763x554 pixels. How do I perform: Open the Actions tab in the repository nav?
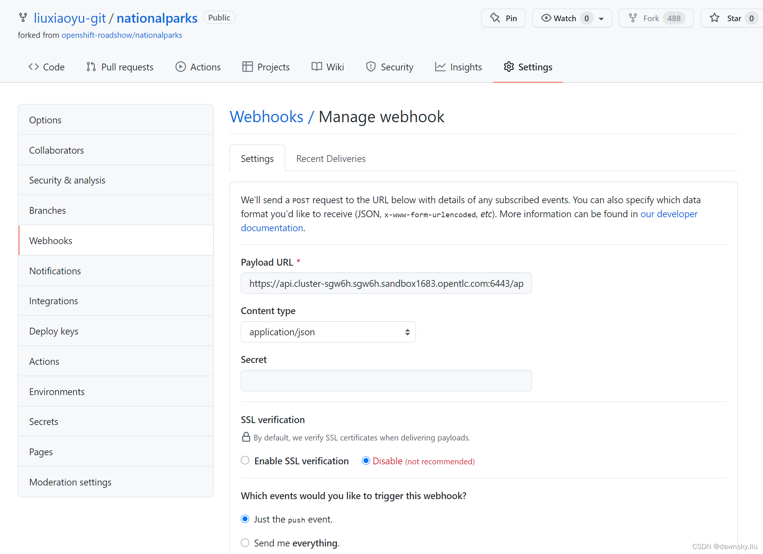[x=198, y=67]
